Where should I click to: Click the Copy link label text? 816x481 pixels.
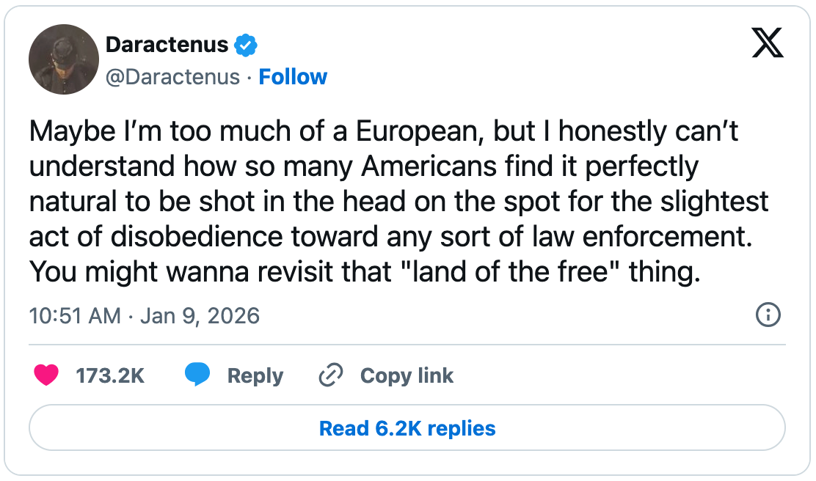click(406, 375)
